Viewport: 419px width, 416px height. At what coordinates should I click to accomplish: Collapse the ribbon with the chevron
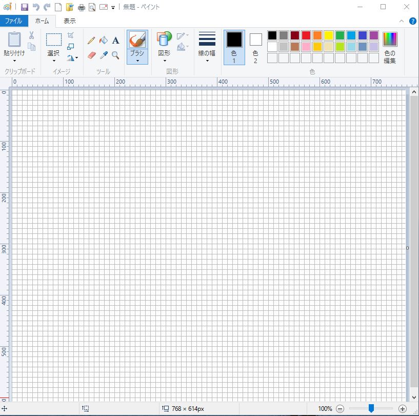pyautogui.click(x=402, y=21)
